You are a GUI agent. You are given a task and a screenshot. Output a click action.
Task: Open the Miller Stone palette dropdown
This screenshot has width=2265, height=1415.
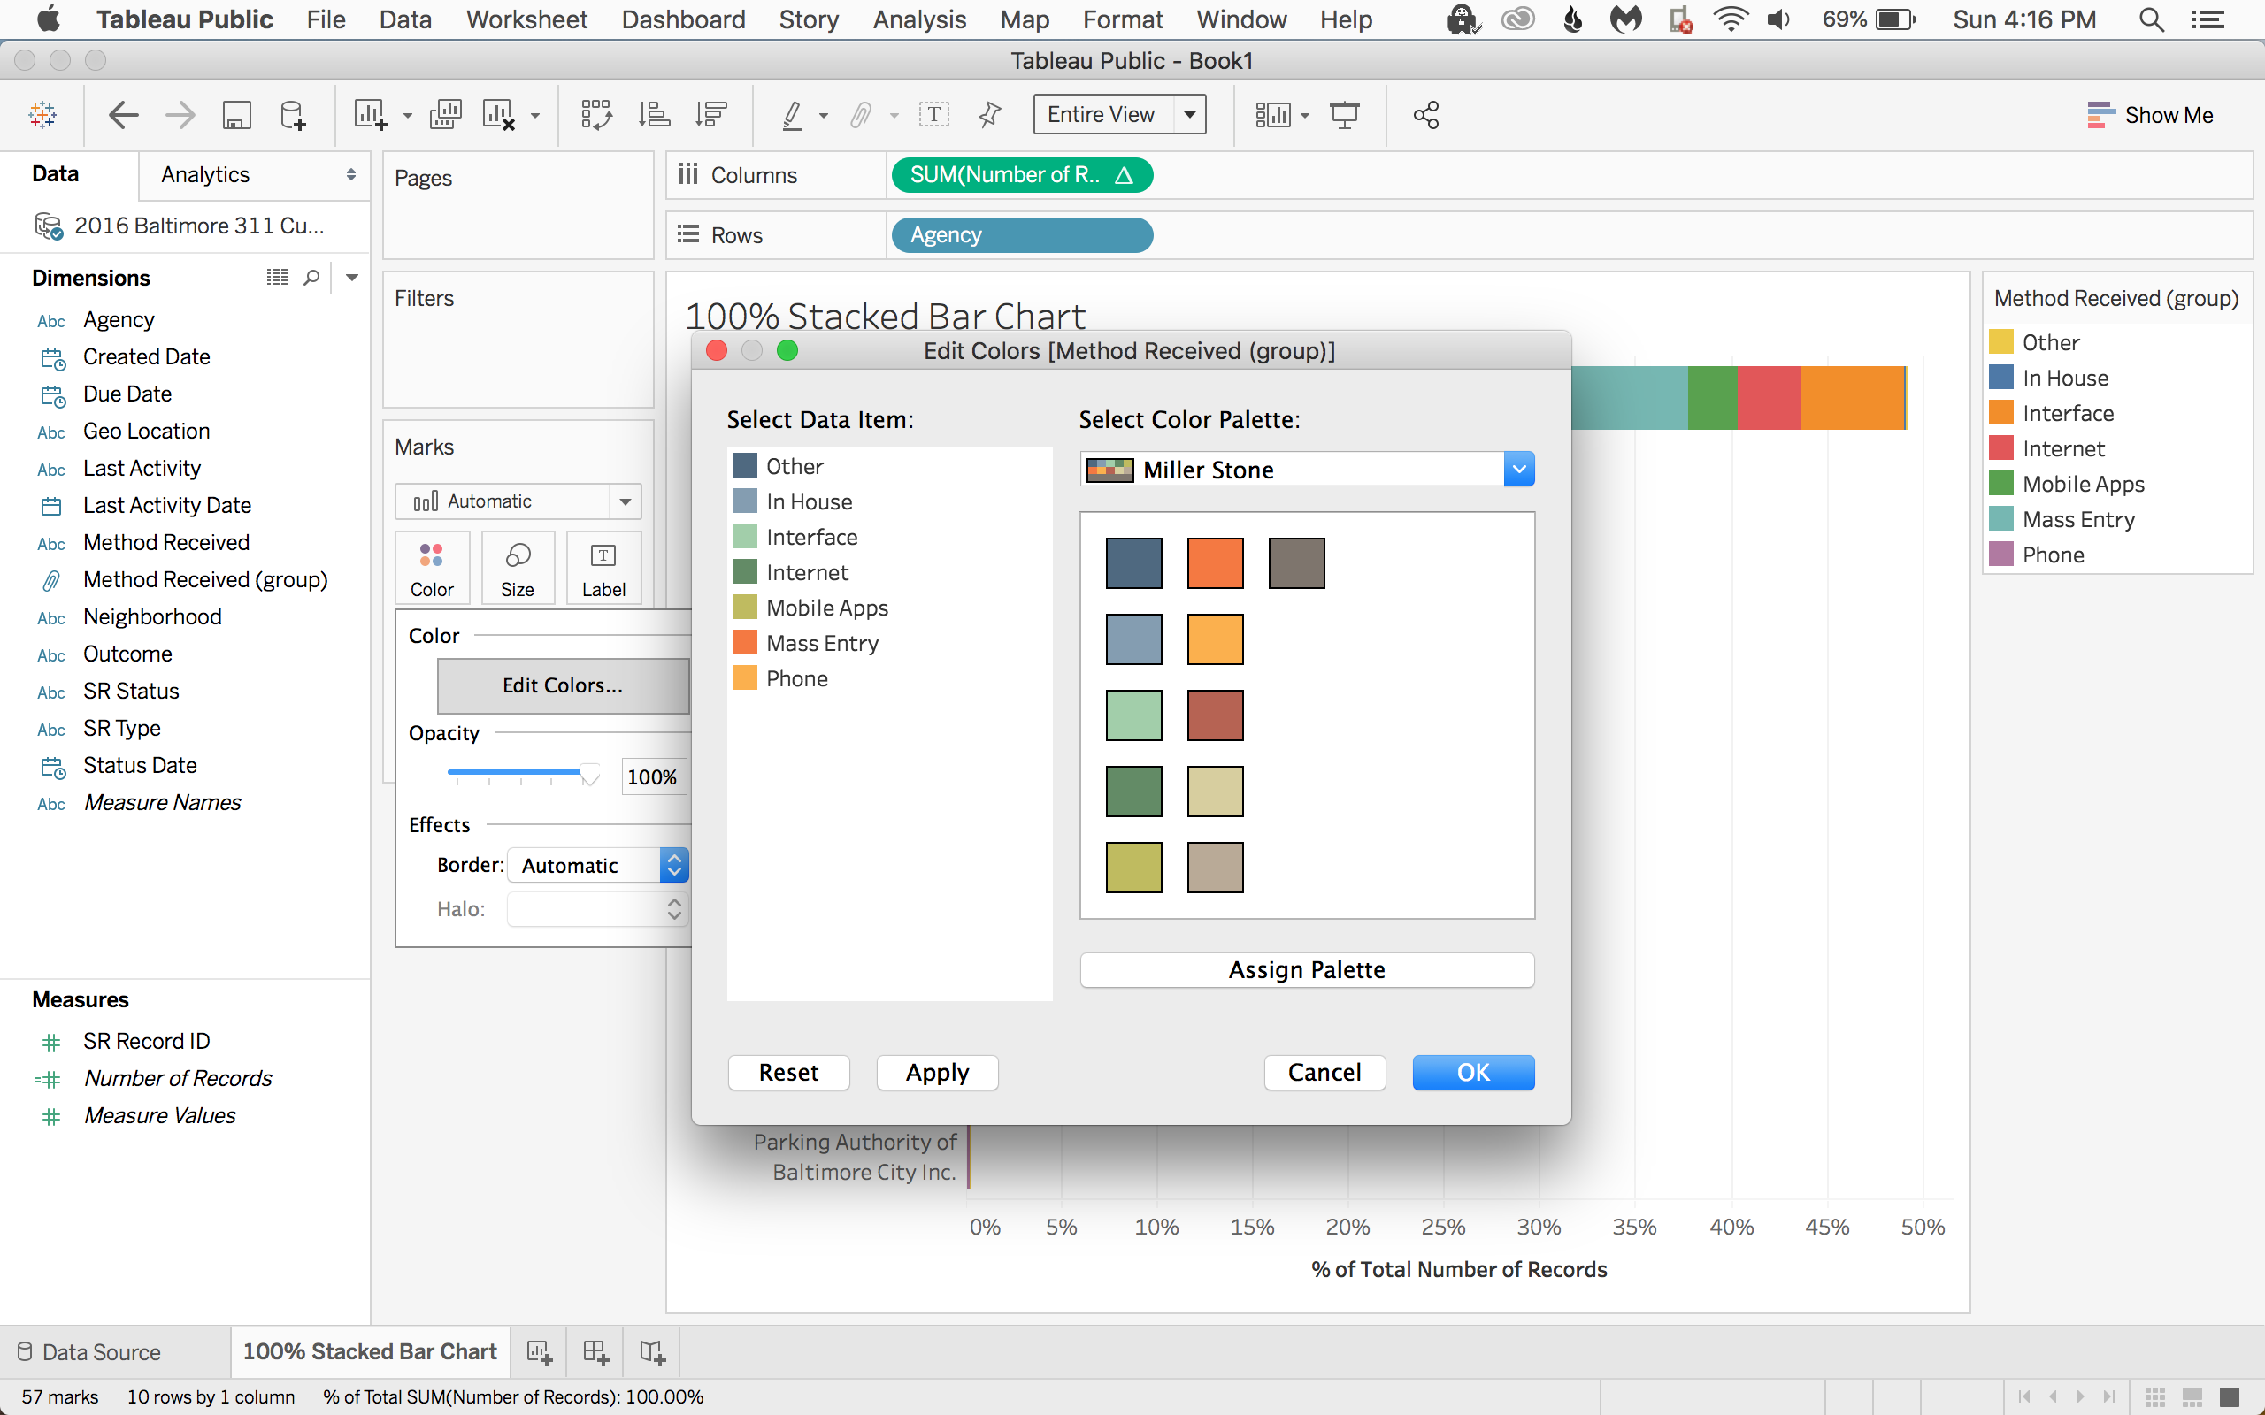click(x=1518, y=469)
